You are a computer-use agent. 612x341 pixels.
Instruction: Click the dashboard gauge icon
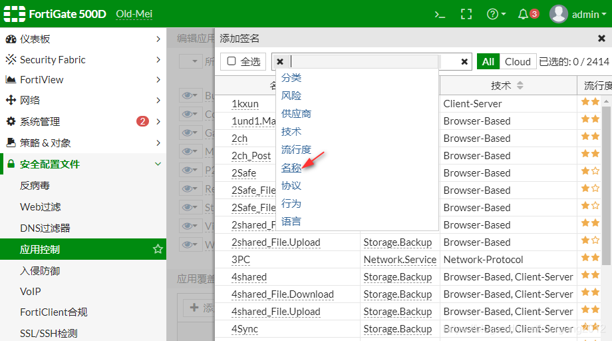(11, 39)
